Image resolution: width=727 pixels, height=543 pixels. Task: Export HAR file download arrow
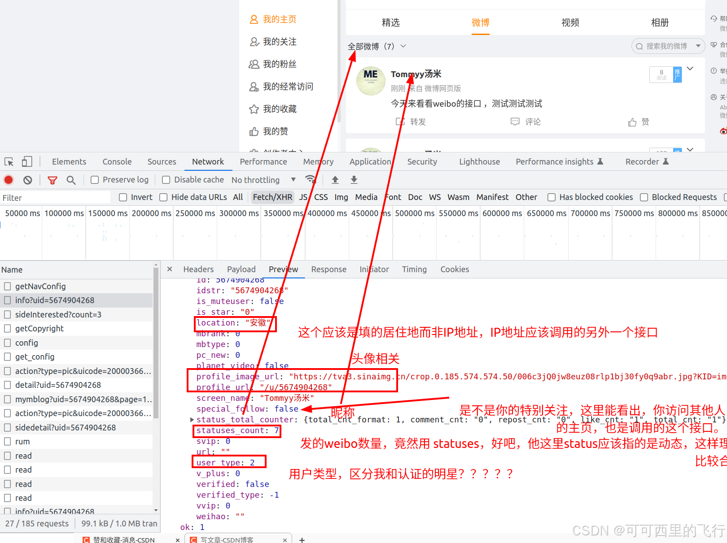tap(354, 180)
